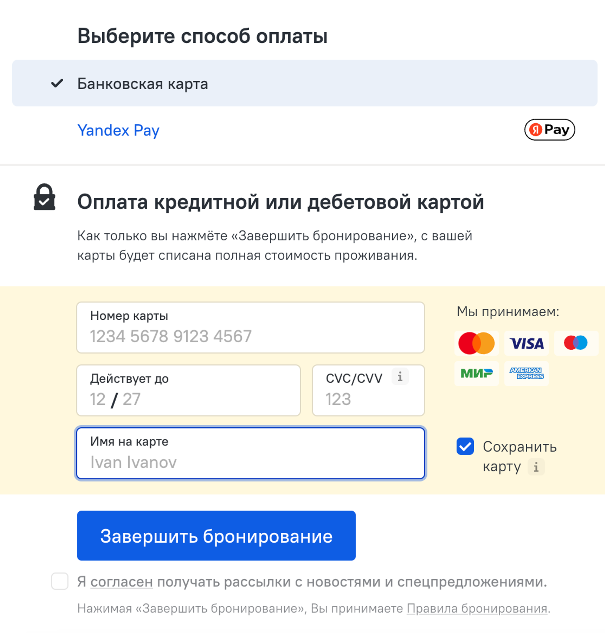
Task: Click the Visa logo icon
Action: tap(526, 343)
